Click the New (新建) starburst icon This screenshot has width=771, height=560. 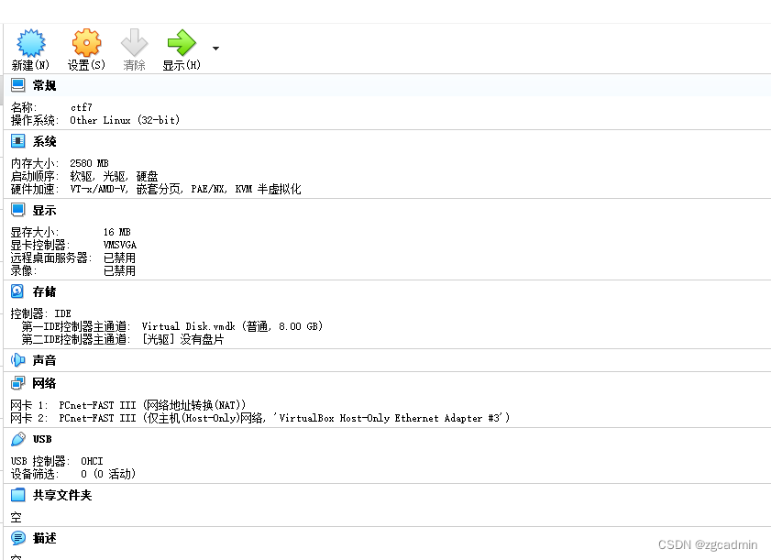click(x=31, y=43)
